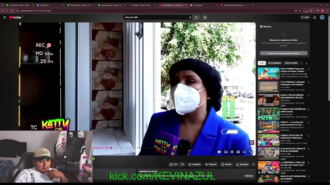Go to the YouTube home logo
This screenshot has width=330, height=185.
click(15, 17)
